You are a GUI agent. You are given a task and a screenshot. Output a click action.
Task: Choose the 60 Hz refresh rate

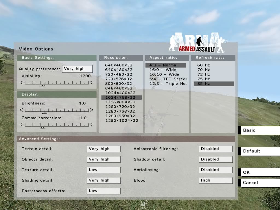coord(203,65)
